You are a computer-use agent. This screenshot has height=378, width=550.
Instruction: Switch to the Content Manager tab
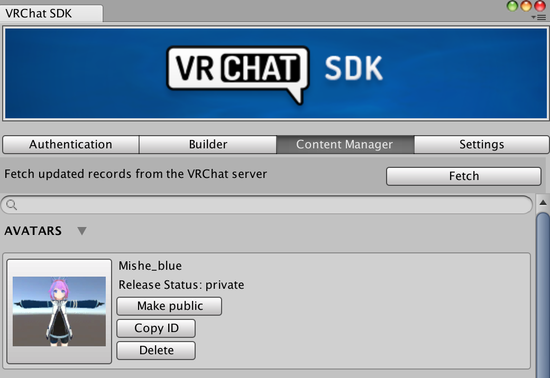click(x=345, y=144)
